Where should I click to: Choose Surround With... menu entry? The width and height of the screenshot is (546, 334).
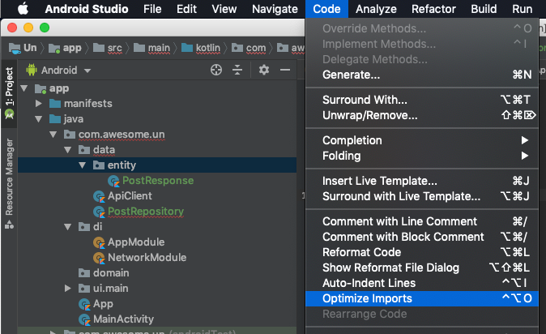[x=422, y=100]
